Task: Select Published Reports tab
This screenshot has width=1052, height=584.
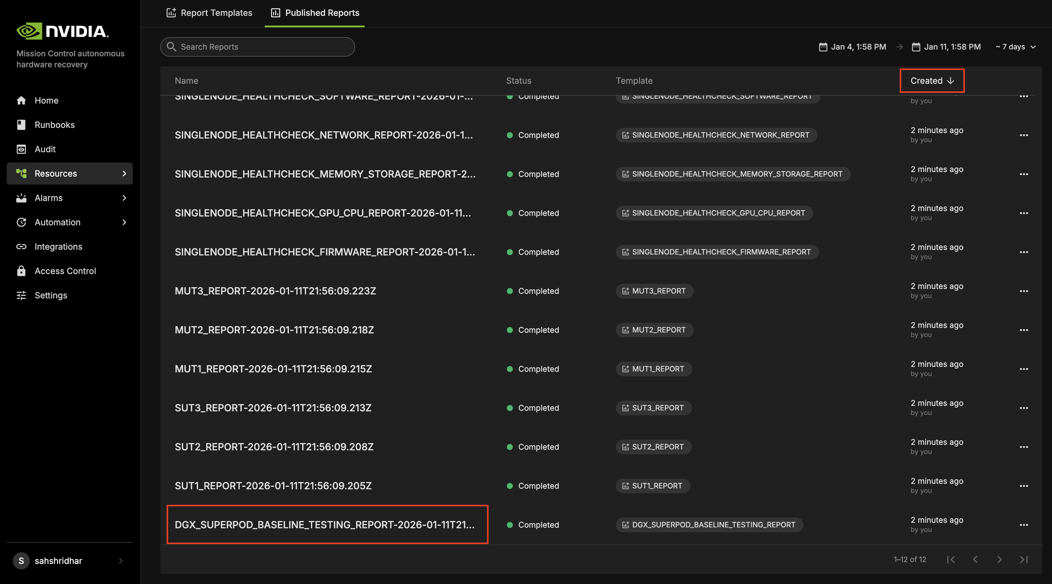Action: [x=314, y=13]
